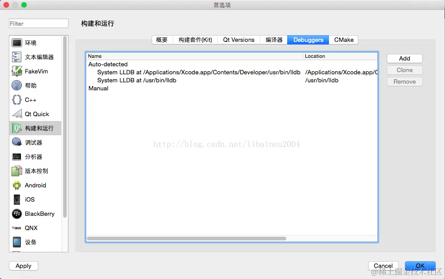Viewport: 445px width, 279px height.
Task: Open the BlackBerry logo icon
Action: [17, 214]
